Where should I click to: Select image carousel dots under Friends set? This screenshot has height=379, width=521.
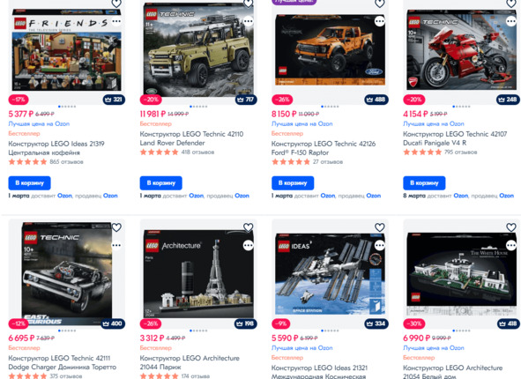(67, 107)
